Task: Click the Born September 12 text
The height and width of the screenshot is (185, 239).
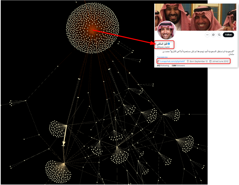Action: (x=198, y=61)
